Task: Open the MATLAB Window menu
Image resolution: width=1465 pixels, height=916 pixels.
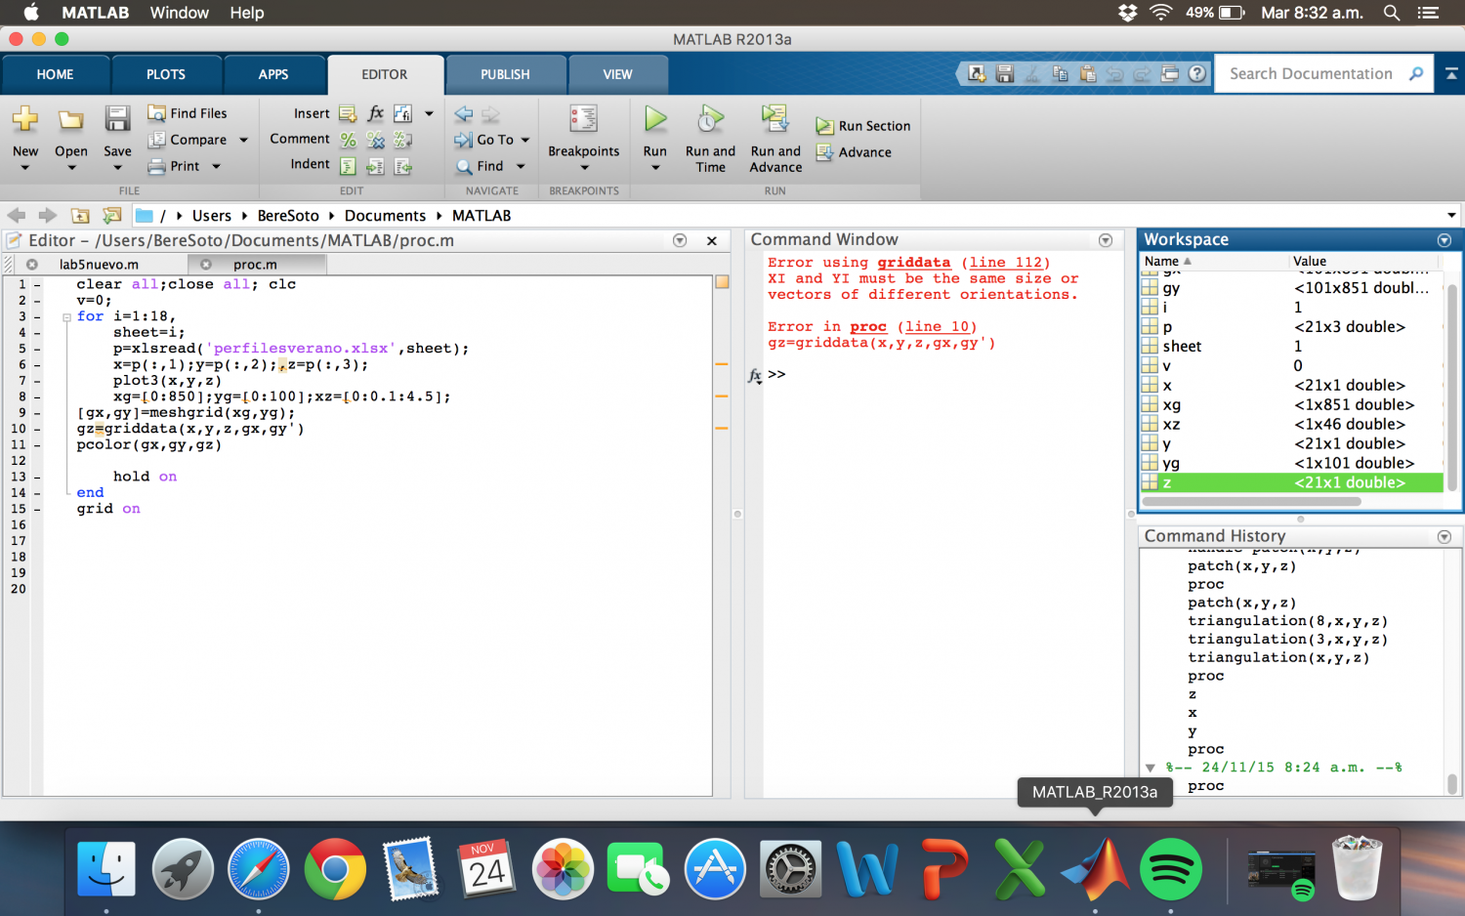Action: click(179, 13)
